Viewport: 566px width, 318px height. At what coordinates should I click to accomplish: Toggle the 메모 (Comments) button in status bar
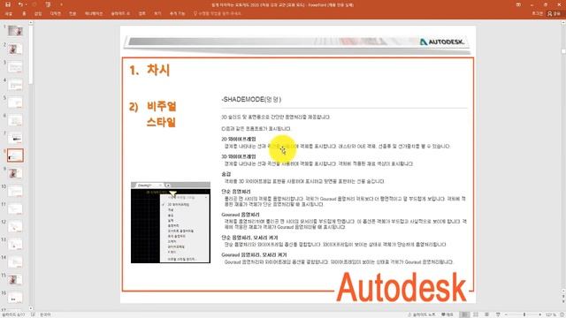pyautogui.click(x=447, y=314)
